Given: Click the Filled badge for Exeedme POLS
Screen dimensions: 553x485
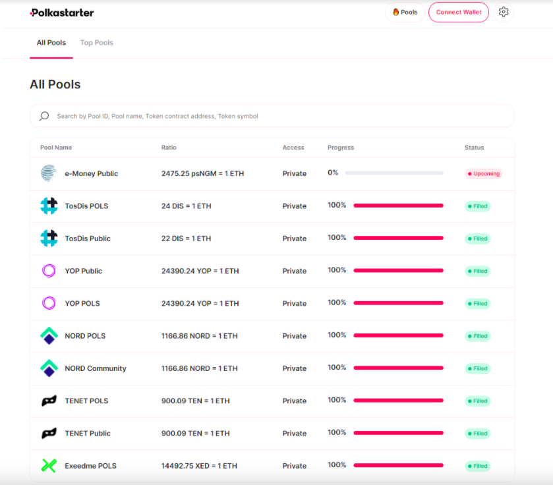Looking at the screenshot, I should pyautogui.click(x=477, y=466).
